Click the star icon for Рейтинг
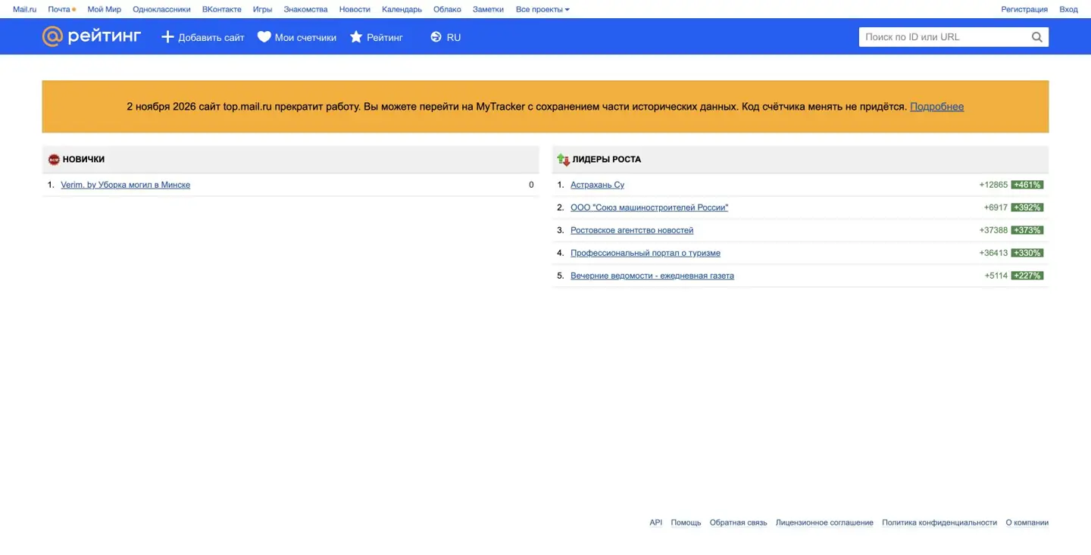This screenshot has height=555, width=1091. coord(356,37)
